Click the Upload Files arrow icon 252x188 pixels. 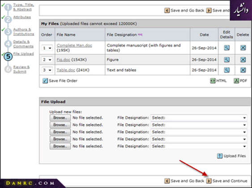220,156
